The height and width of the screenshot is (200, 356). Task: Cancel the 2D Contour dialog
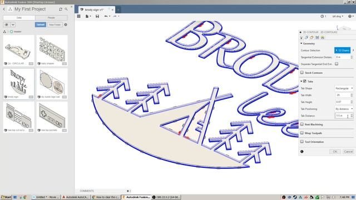348,152
